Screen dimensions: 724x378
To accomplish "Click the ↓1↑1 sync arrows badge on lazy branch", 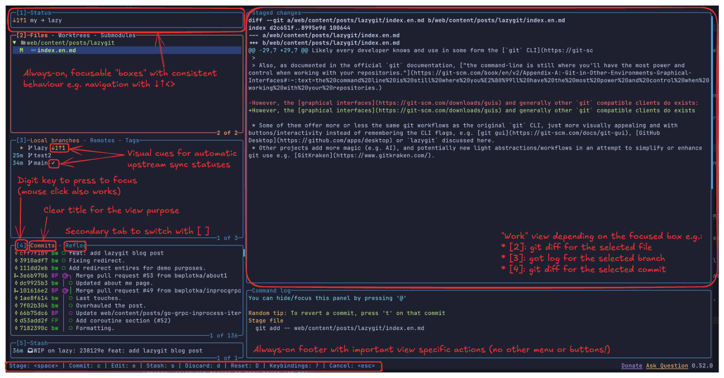I will pos(59,148).
